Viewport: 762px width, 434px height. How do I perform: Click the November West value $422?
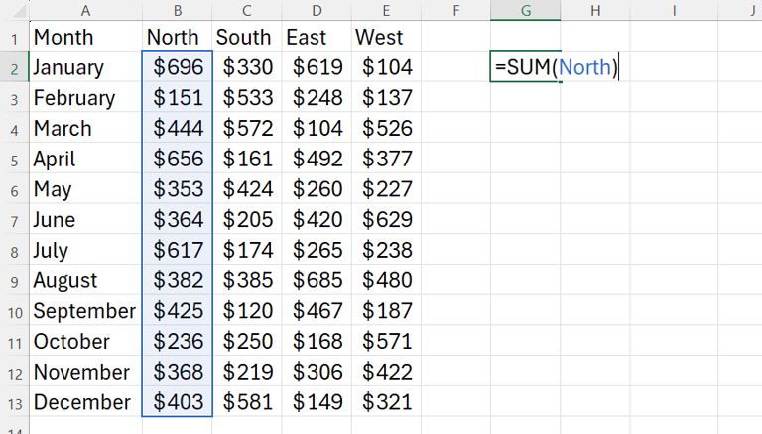pyautogui.click(x=386, y=372)
